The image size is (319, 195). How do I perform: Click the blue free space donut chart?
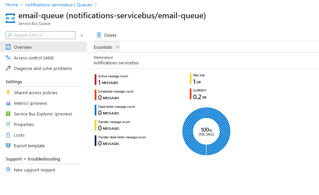(x=206, y=131)
